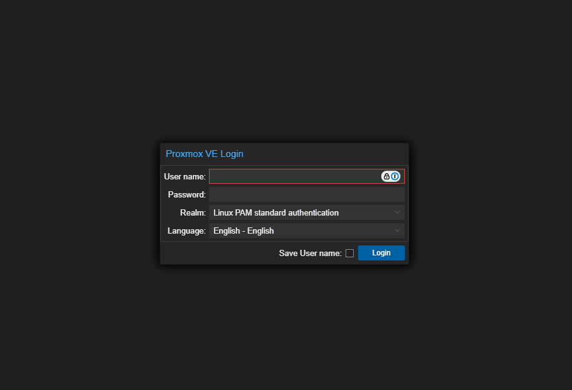Screen dimensions: 572x390
Task: Click the empty area beside Save User name
Action: (219, 253)
